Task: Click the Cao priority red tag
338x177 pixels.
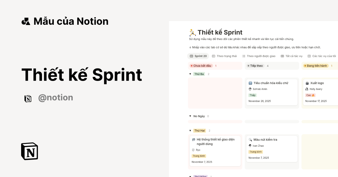Action: pyautogui.click(x=310, y=95)
